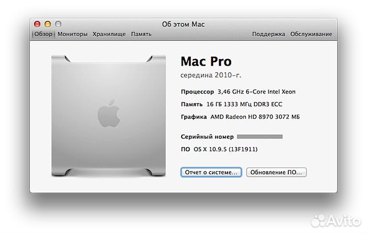Click the Об этом Mac window title
The height and width of the screenshot is (234, 367).
183,24
